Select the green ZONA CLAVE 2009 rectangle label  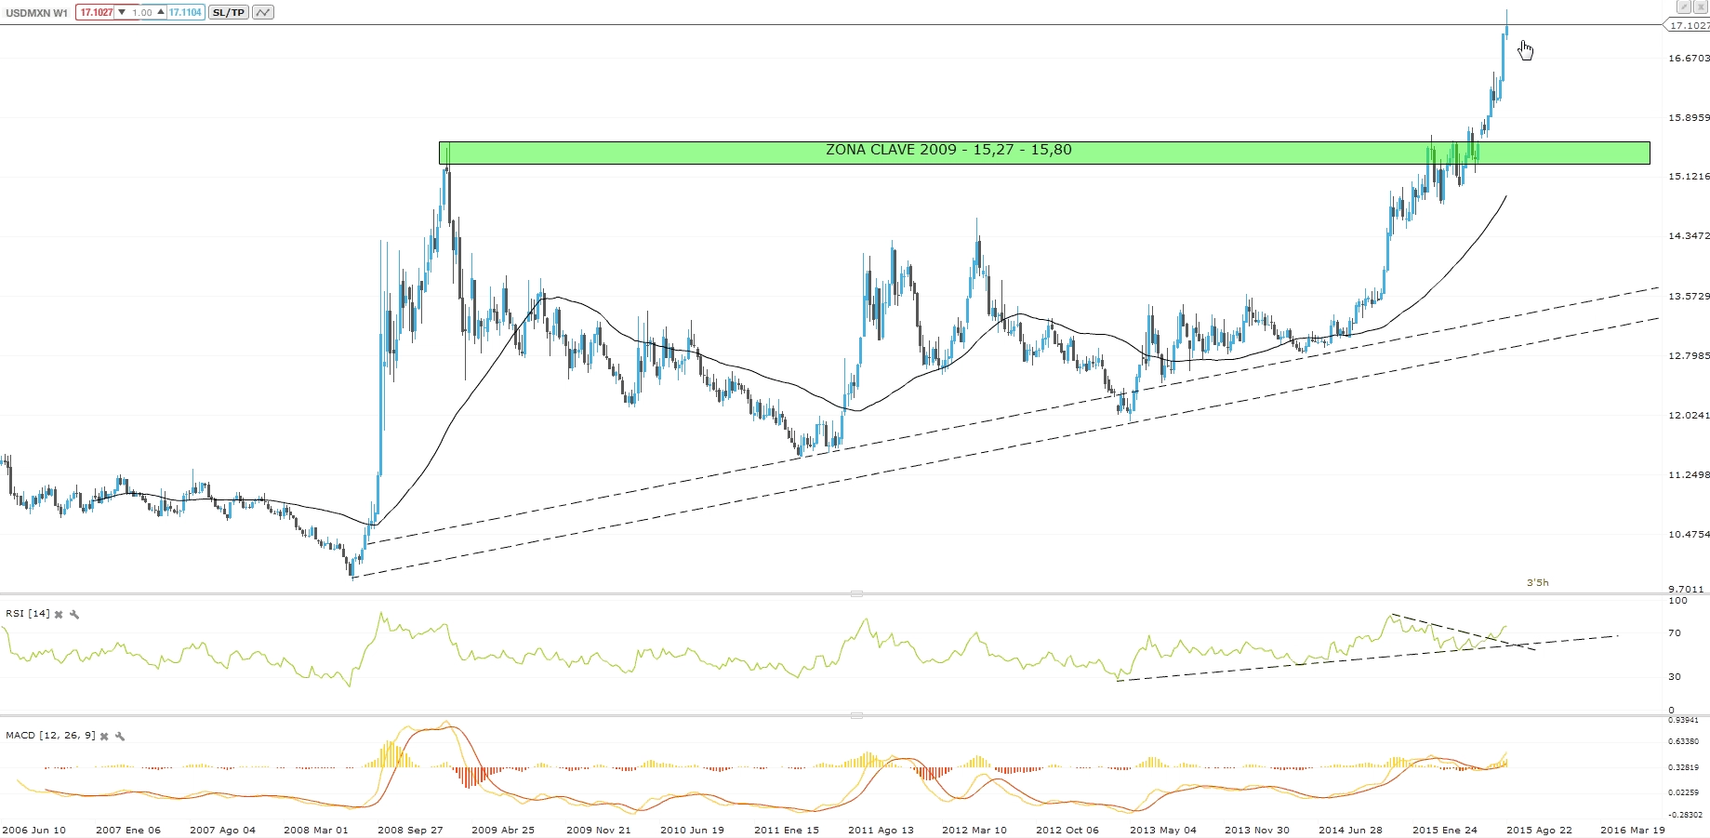pos(948,150)
